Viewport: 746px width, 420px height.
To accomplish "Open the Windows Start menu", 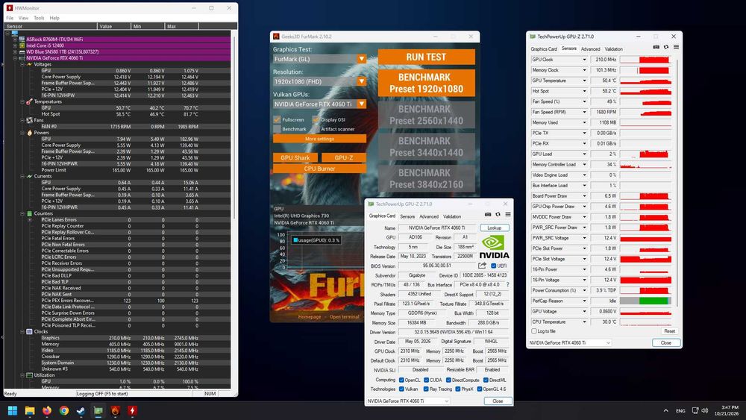I will click(13, 410).
